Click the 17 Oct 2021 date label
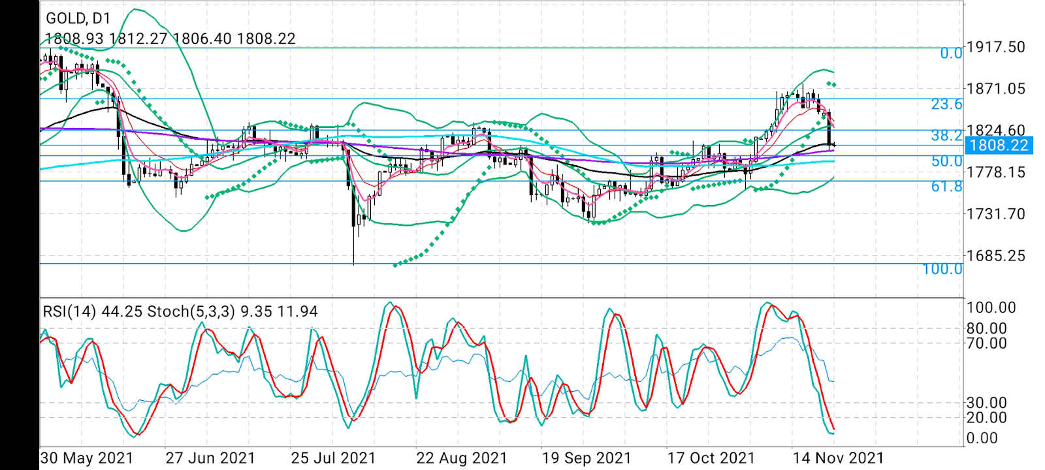 pyautogui.click(x=711, y=458)
